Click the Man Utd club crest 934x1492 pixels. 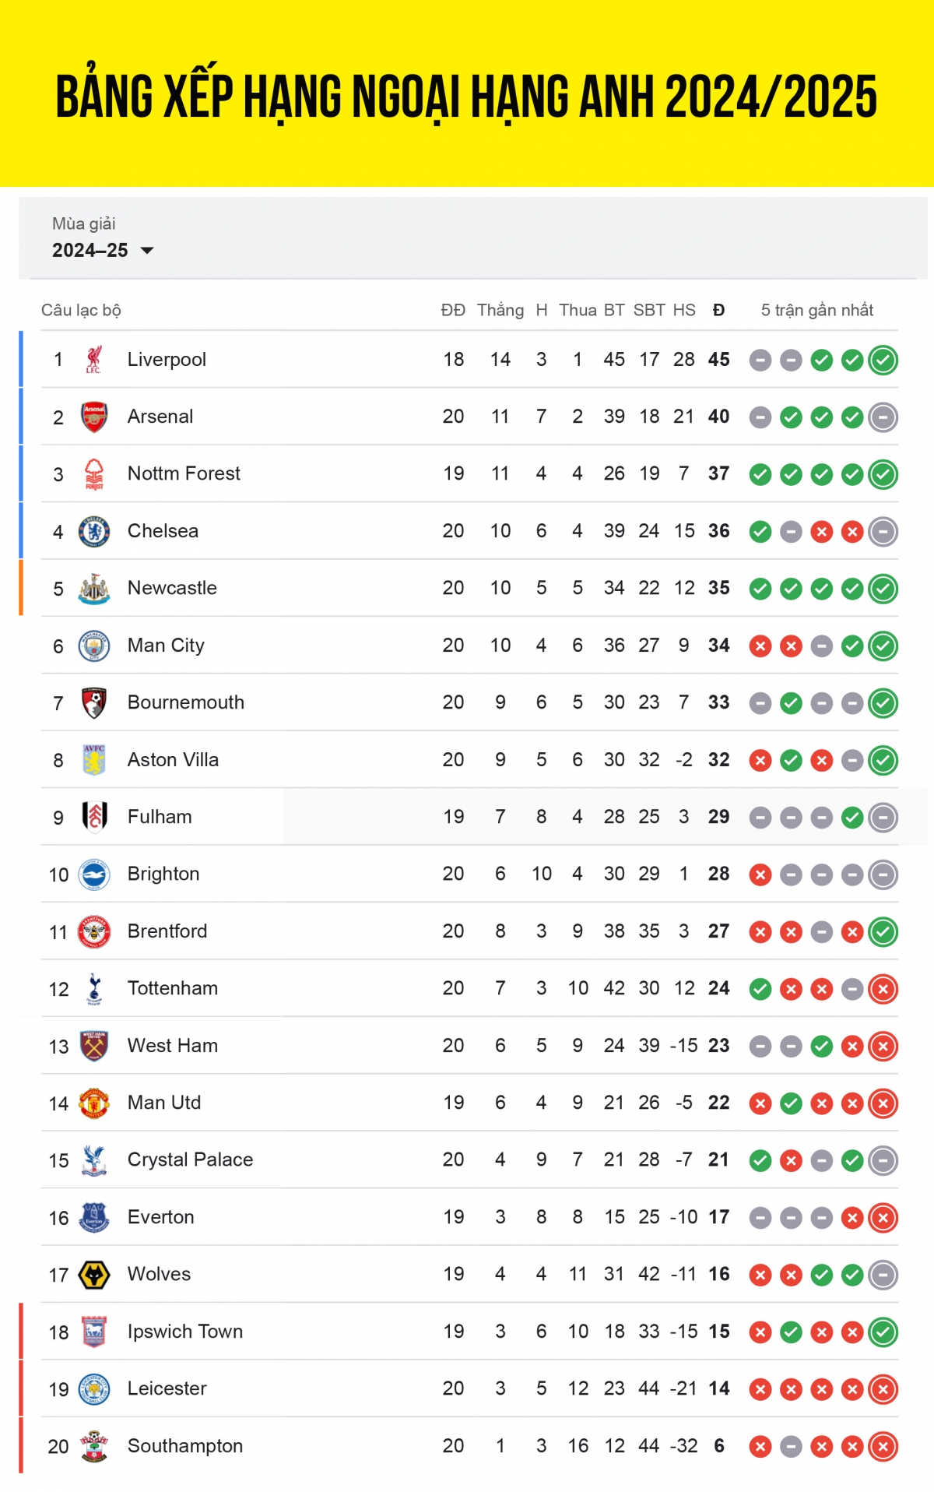[94, 1103]
